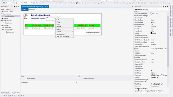Choose Delete from the context menu
The width and height of the screenshot is (173, 97).
click(64, 26)
